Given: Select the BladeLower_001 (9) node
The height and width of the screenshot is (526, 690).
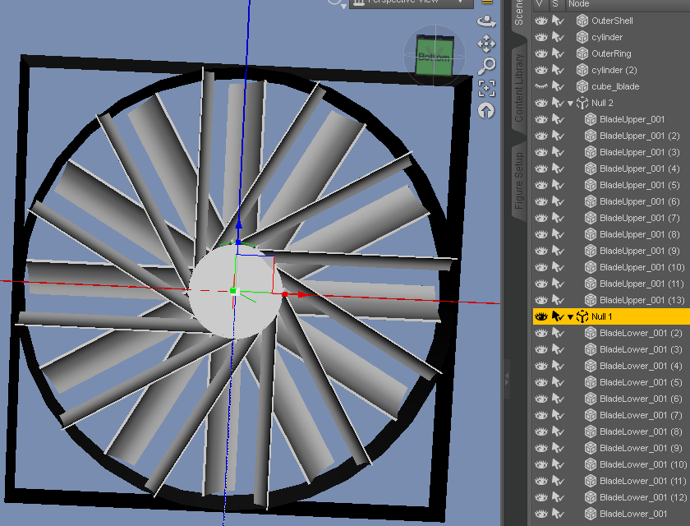Looking at the screenshot, I should pyautogui.click(x=641, y=448).
